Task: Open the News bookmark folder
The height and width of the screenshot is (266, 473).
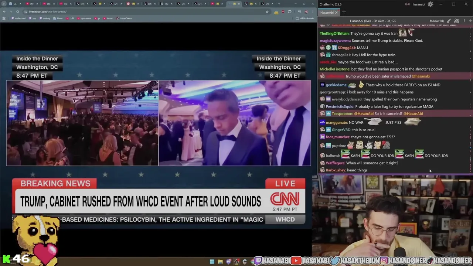Action: (x=58, y=18)
